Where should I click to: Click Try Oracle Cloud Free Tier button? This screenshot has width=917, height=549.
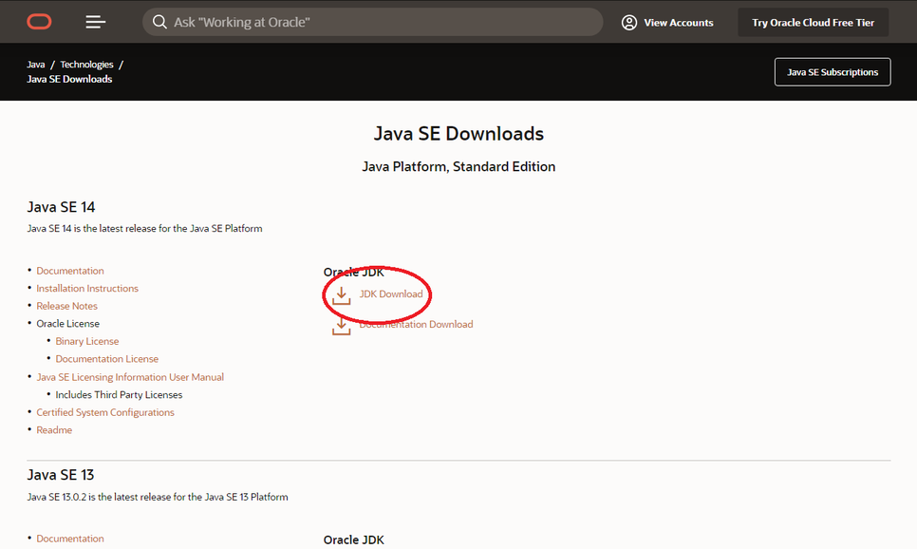(x=813, y=23)
